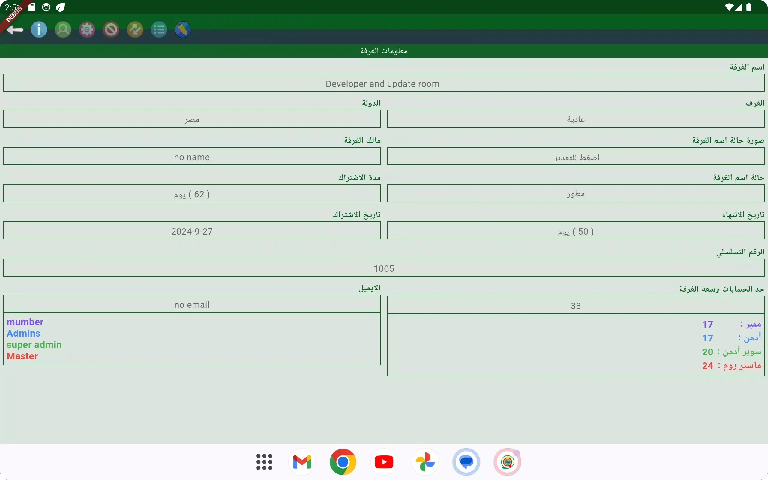Viewport: 768px width, 480px height.
Task: Click the block/ban icon in the toolbar
Action: tap(111, 29)
